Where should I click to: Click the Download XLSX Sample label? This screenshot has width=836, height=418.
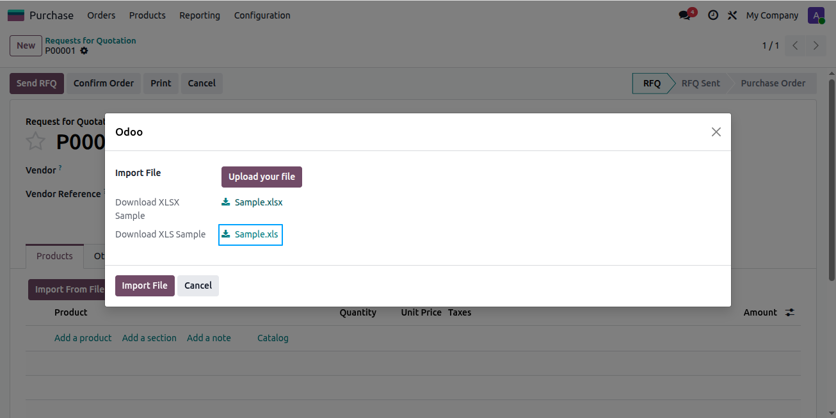point(147,209)
